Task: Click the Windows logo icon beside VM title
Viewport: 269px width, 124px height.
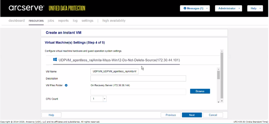Action: [55, 60]
